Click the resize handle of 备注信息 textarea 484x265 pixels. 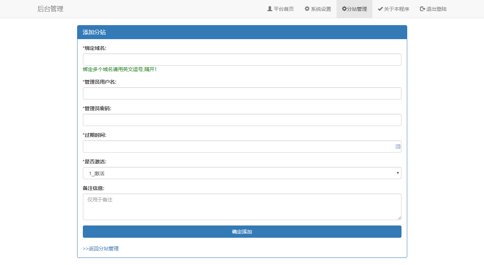399,218
